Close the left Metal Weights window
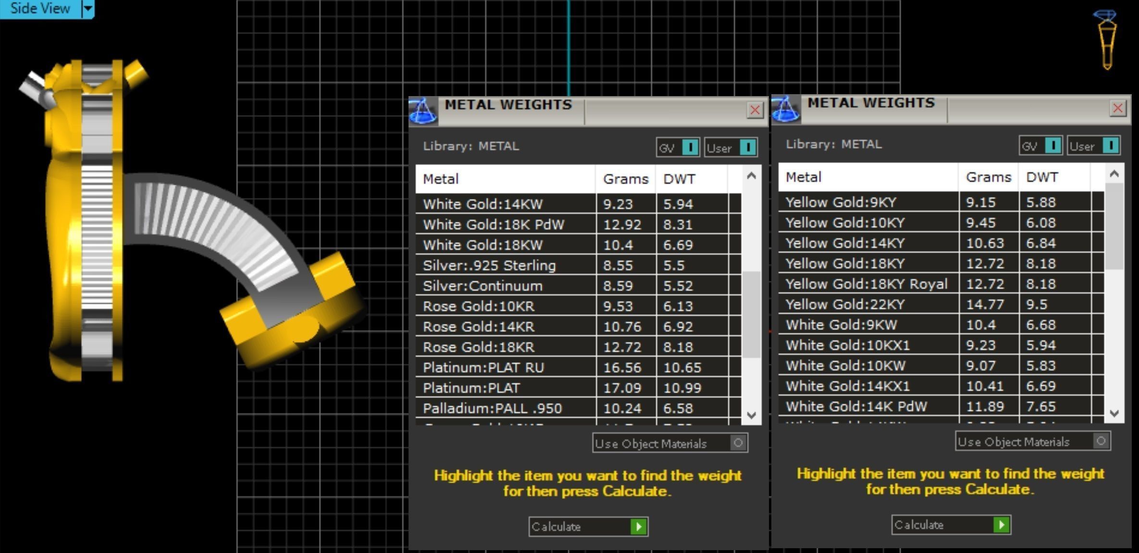 [755, 110]
